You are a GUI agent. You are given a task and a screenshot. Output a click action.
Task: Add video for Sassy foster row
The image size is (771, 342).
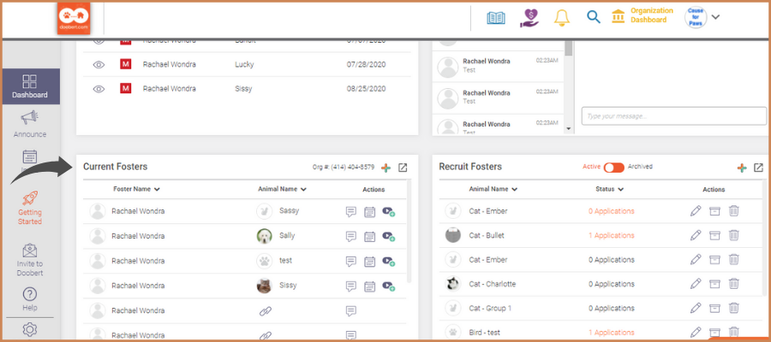click(x=389, y=211)
